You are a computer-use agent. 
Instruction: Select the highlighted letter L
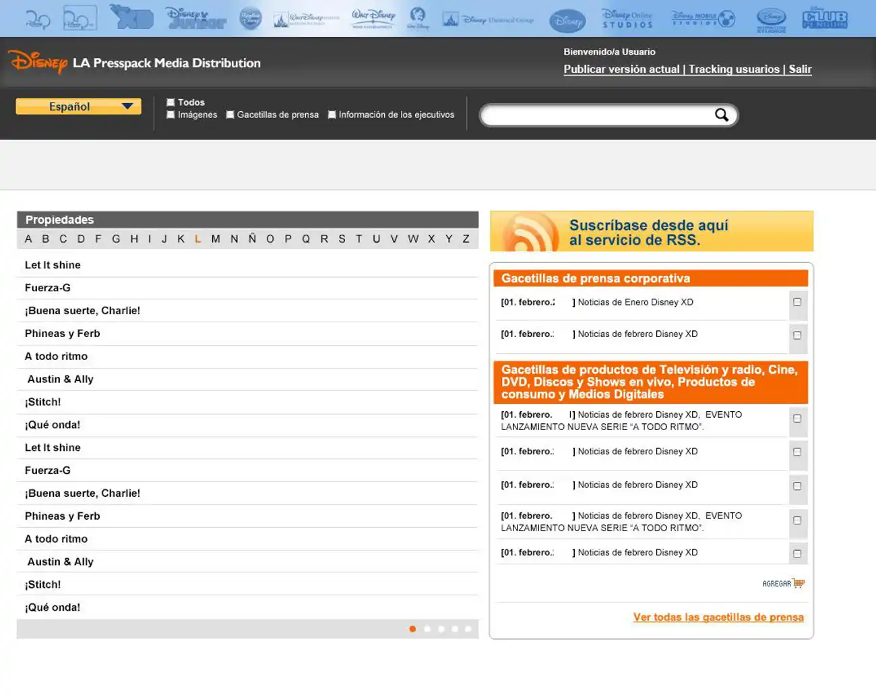pos(197,239)
